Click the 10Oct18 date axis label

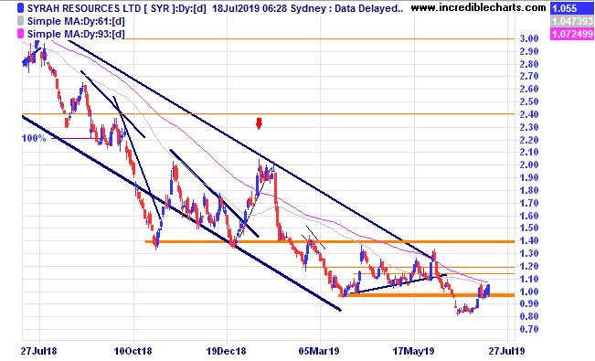133,351
